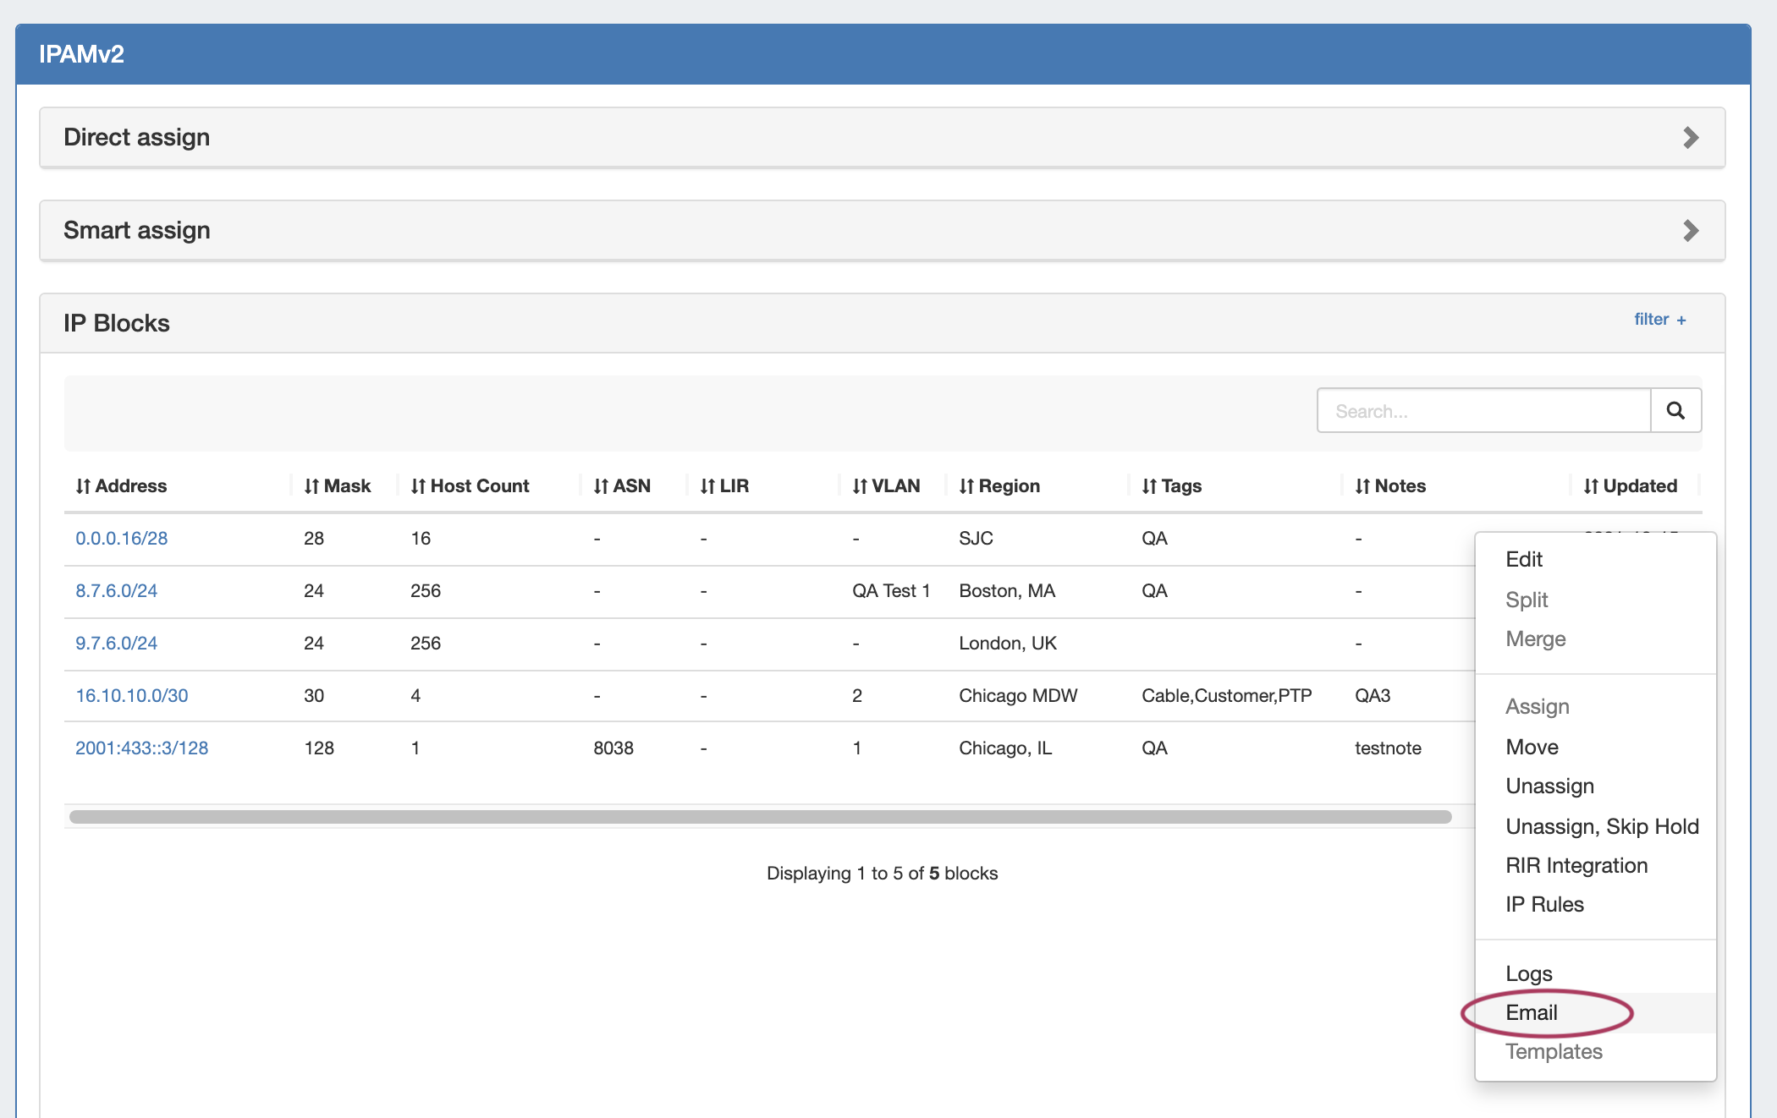Pick RIR Integration in context menu

coord(1576,865)
